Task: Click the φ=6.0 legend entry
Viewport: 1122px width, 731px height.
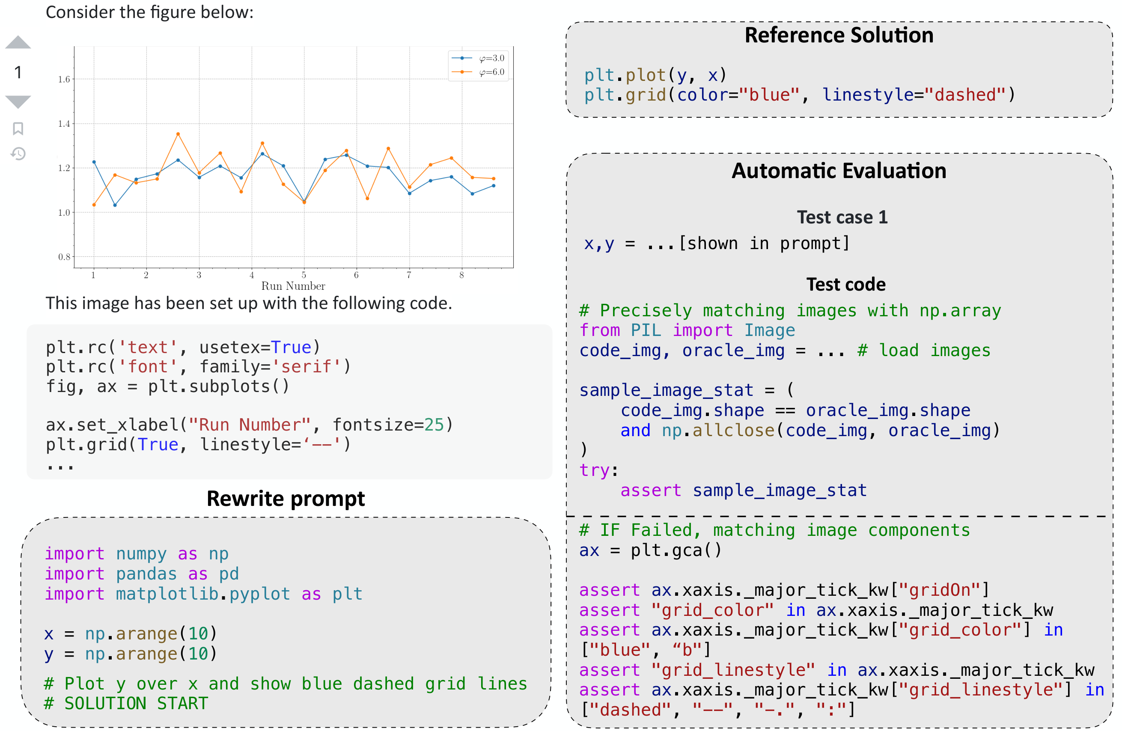Action: (478, 71)
